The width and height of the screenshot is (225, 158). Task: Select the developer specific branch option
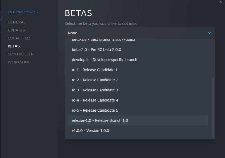[104, 60]
